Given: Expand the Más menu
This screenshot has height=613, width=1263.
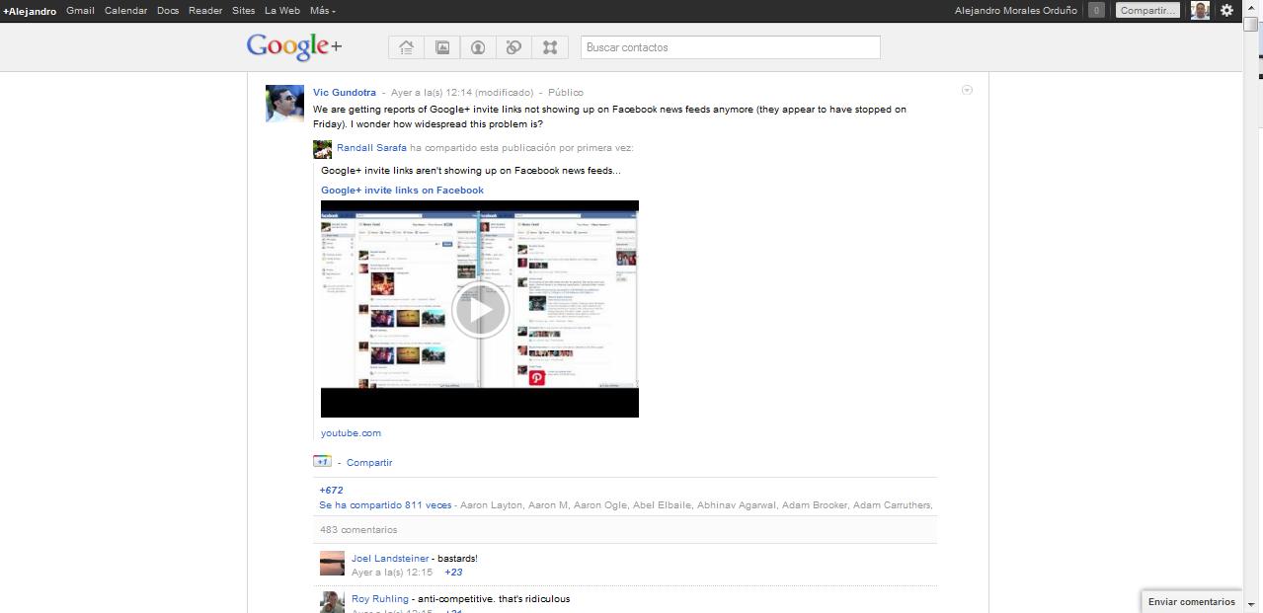Looking at the screenshot, I should (x=322, y=11).
